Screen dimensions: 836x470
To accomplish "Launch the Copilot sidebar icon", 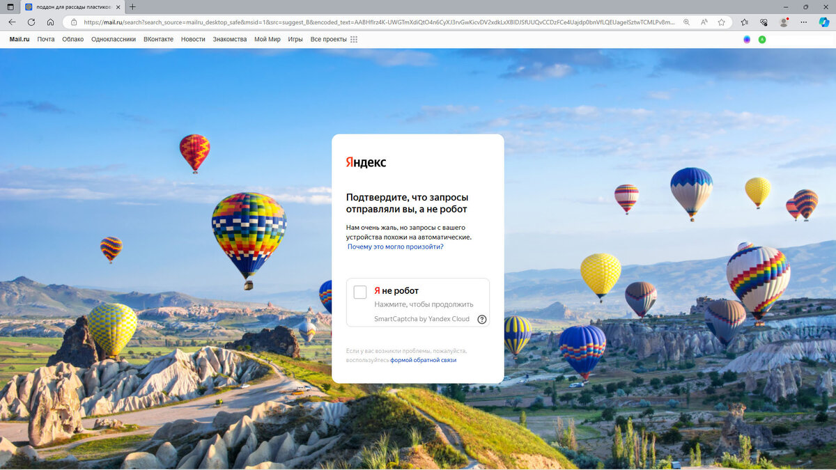I will (x=823, y=22).
